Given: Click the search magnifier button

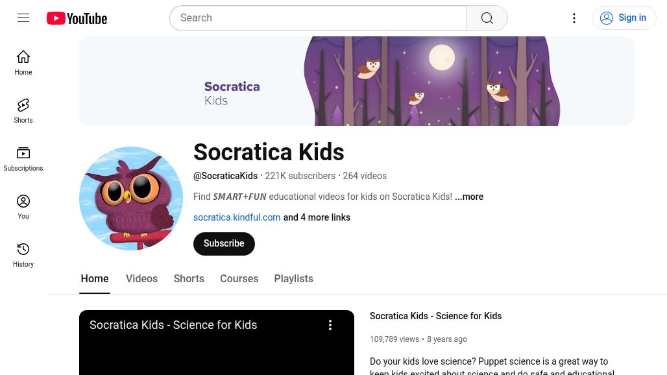Looking at the screenshot, I should (x=487, y=18).
